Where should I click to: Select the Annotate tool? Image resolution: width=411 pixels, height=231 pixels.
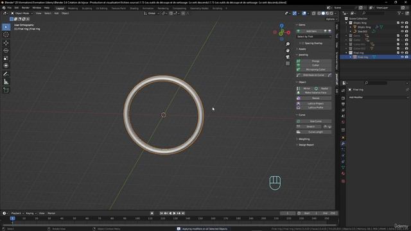click(6, 74)
